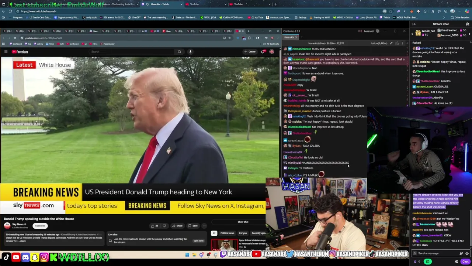Open the YouTube Create button
This screenshot has height=266, width=472.
click(x=250, y=52)
